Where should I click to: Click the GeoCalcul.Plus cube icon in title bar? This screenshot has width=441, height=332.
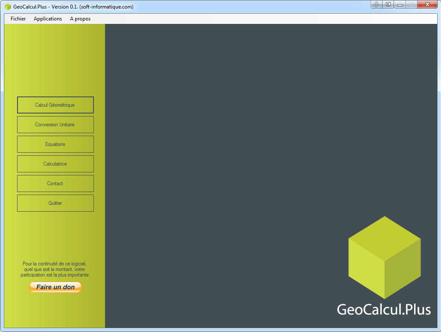8,7
